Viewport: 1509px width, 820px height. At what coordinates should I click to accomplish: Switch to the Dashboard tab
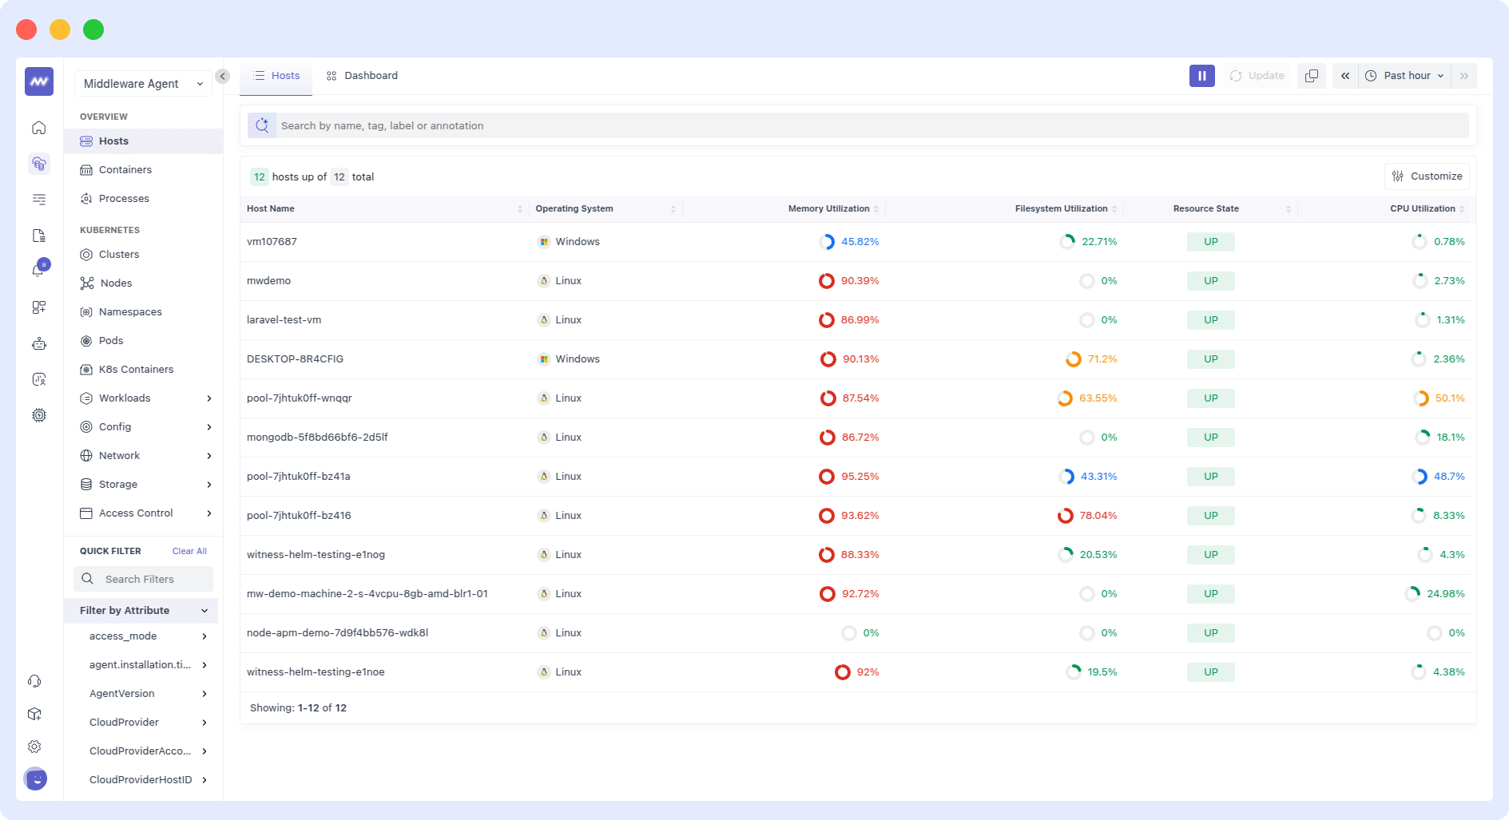click(x=362, y=76)
